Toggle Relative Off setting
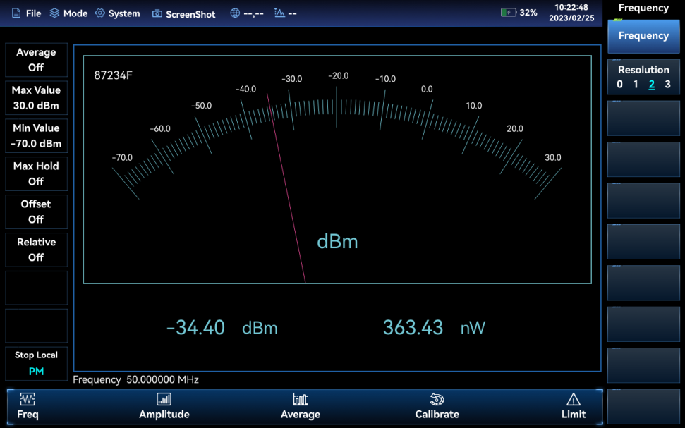The width and height of the screenshot is (685, 428). click(x=36, y=250)
